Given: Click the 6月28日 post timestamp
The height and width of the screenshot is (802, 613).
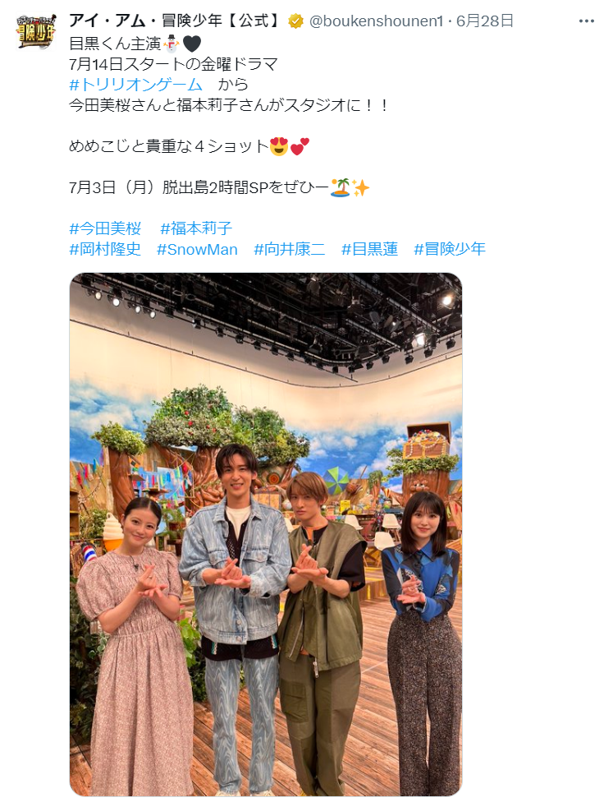Looking at the screenshot, I should point(484,21).
